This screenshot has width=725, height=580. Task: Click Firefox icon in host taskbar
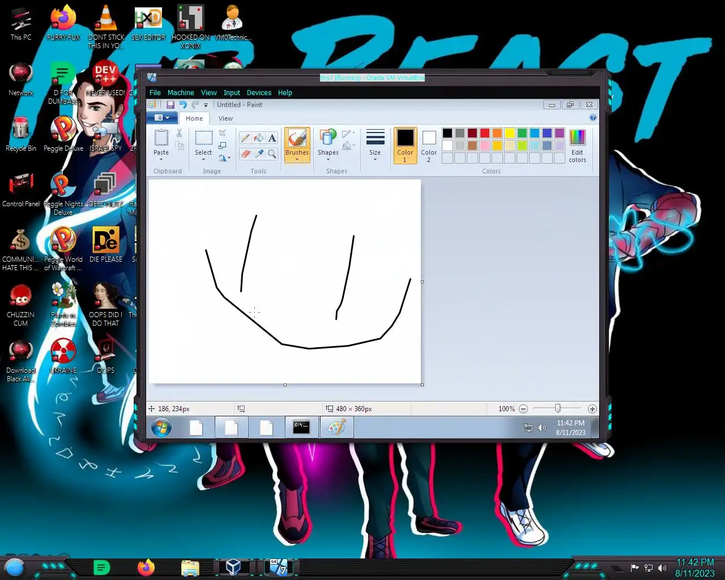pyautogui.click(x=146, y=567)
